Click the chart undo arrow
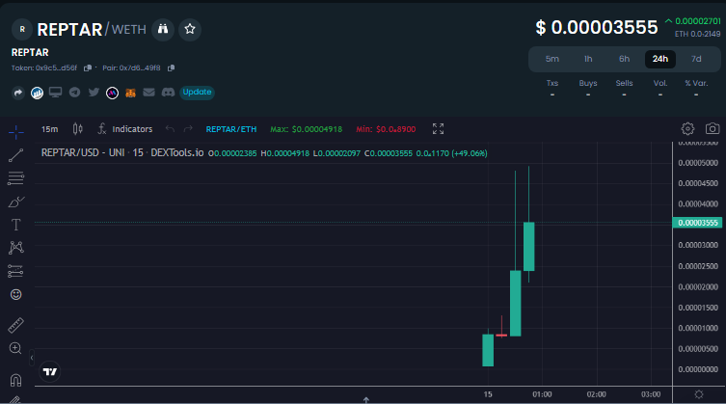The height and width of the screenshot is (404, 726). click(x=170, y=129)
